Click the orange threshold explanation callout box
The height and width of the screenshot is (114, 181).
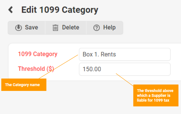pos(156,95)
